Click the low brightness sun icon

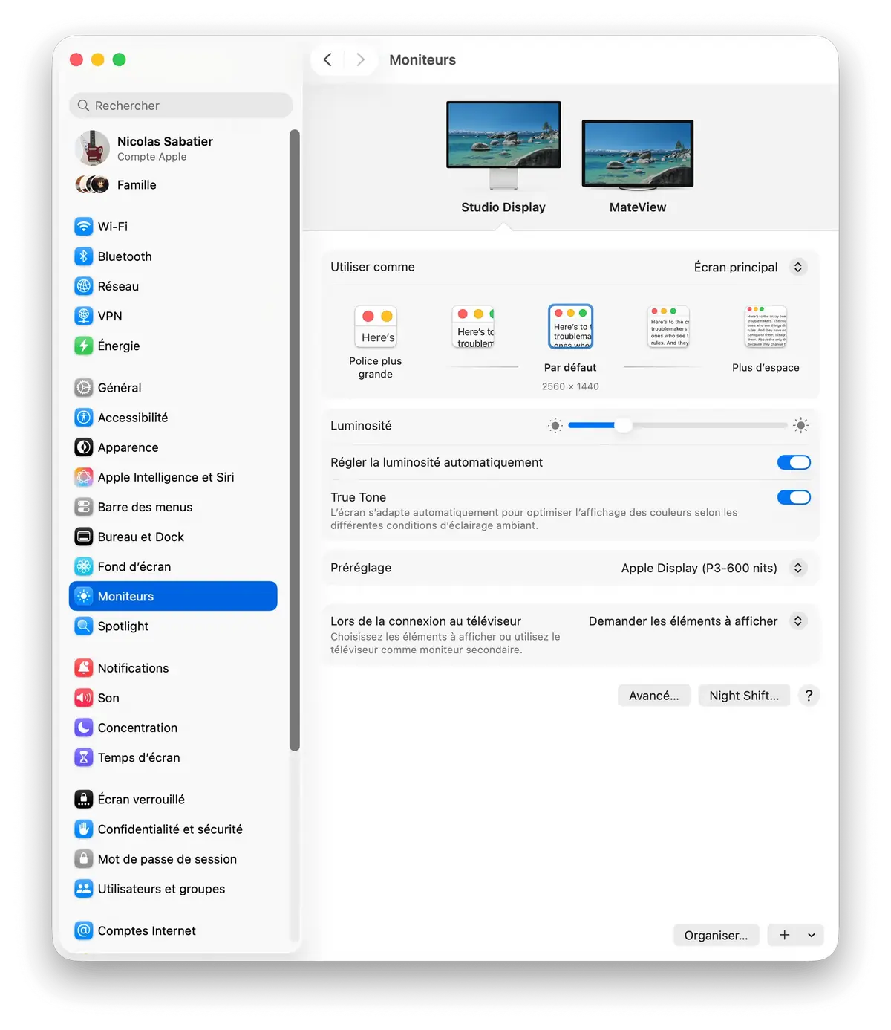[555, 426]
